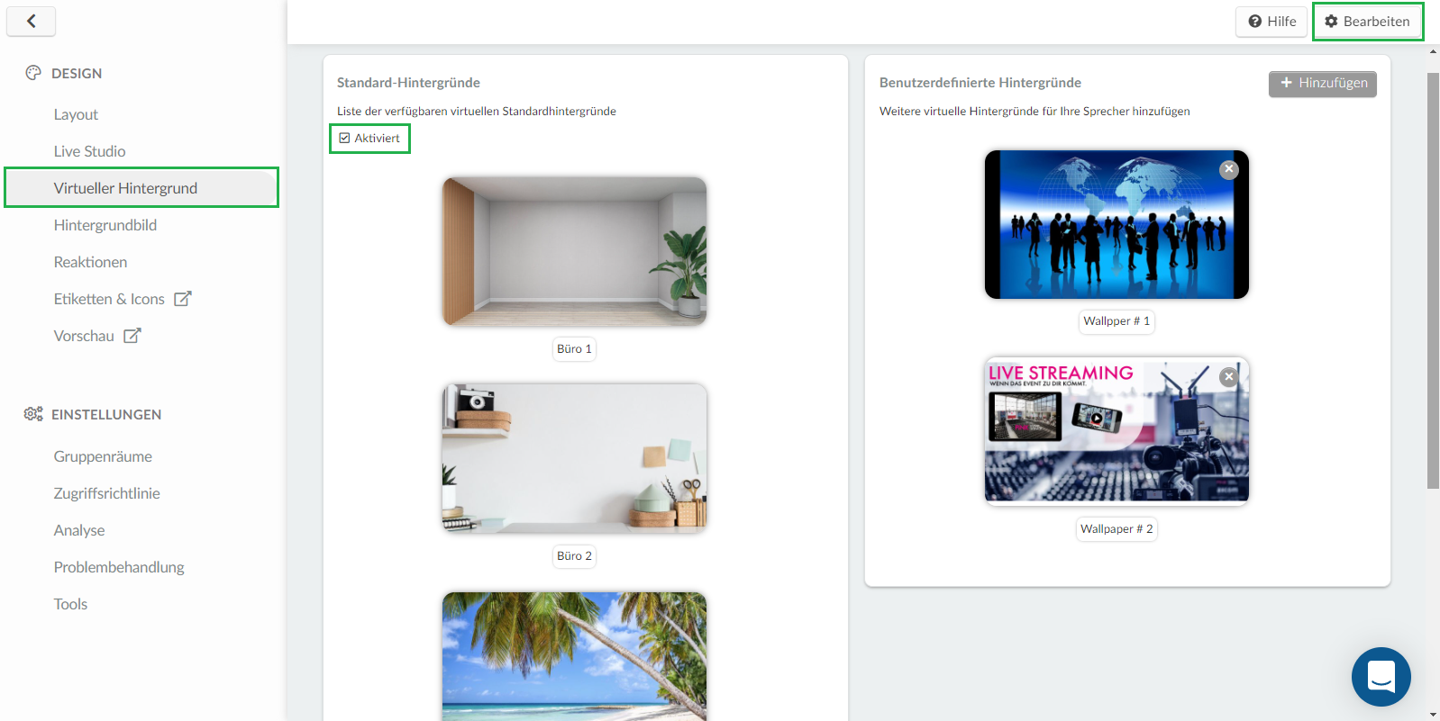Click the Büro 2 label
This screenshot has height=721, width=1440.
coord(575,555)
